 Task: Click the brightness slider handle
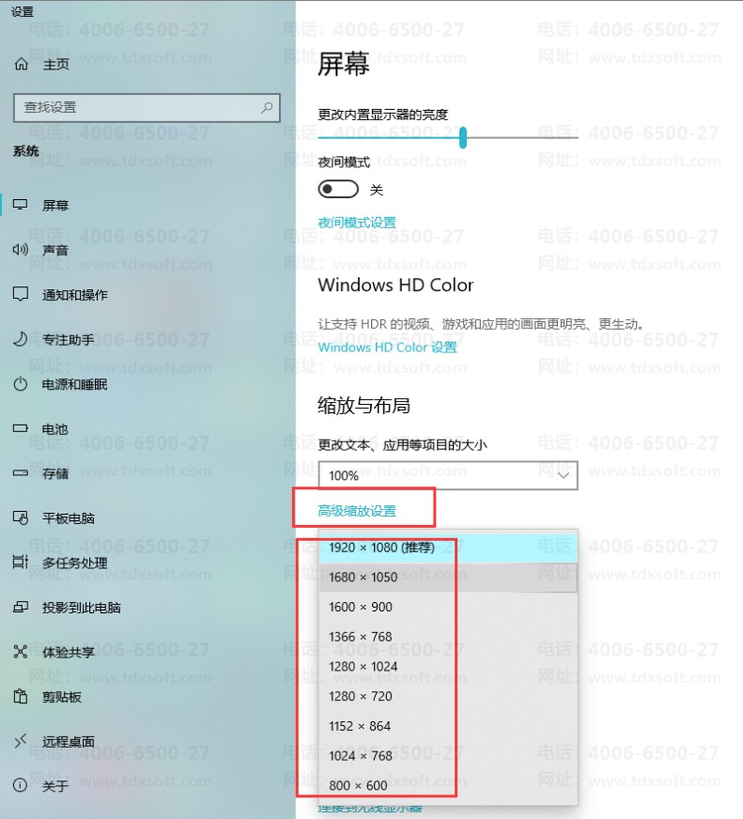pos(462,138)
